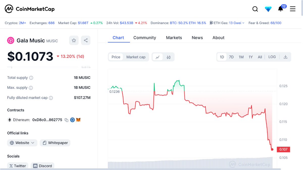The image size is (303, 170).
Task: Open the Markets tab
Action: [174, 38]
